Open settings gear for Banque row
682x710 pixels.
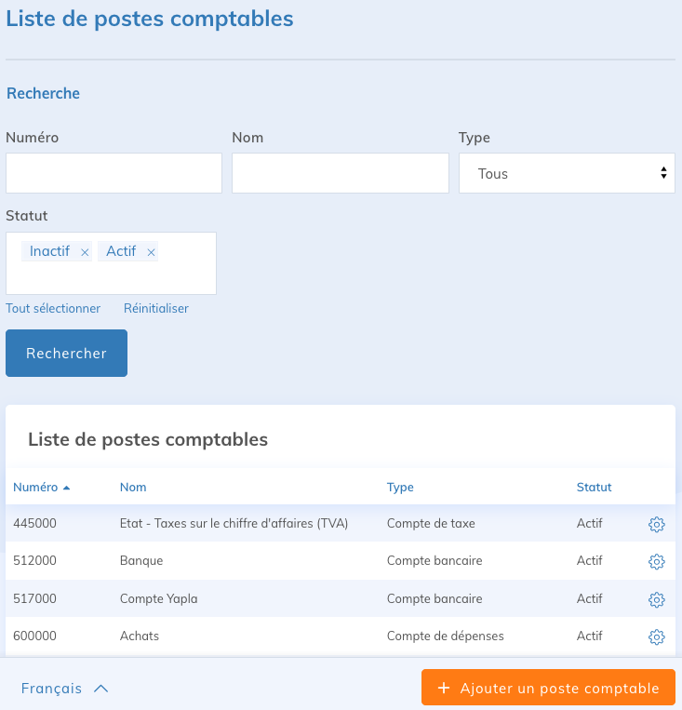(656, 561)
